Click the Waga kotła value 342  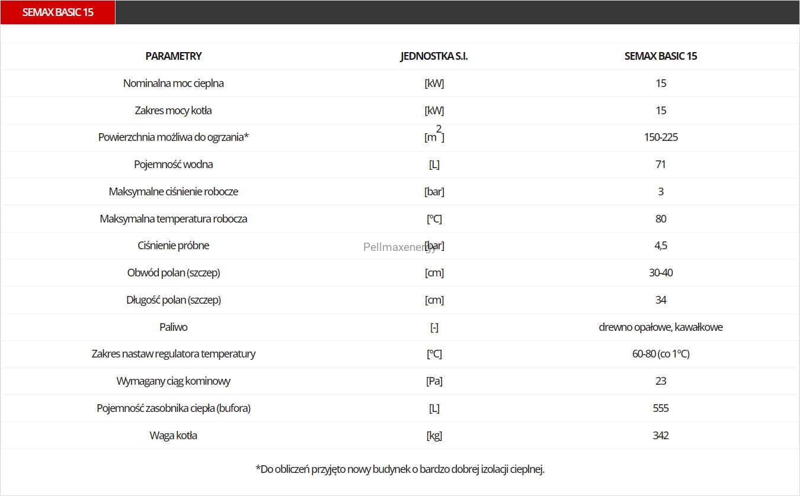661,436
